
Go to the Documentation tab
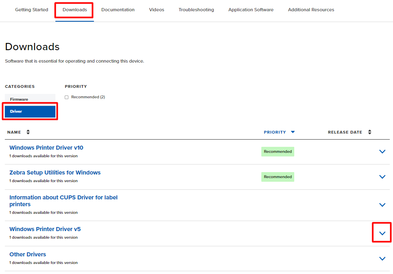[118, 10]
